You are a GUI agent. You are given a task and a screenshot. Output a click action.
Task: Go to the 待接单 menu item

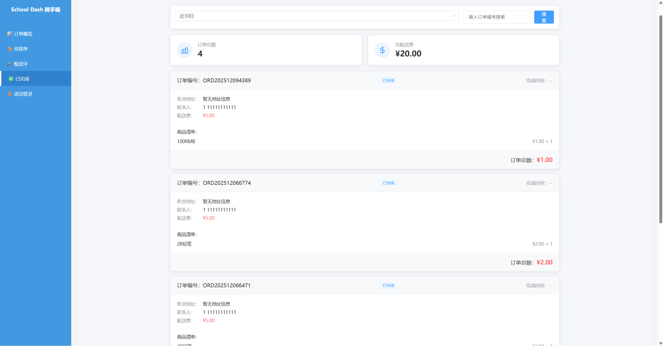pyautogui.click(x=21, y=49)
